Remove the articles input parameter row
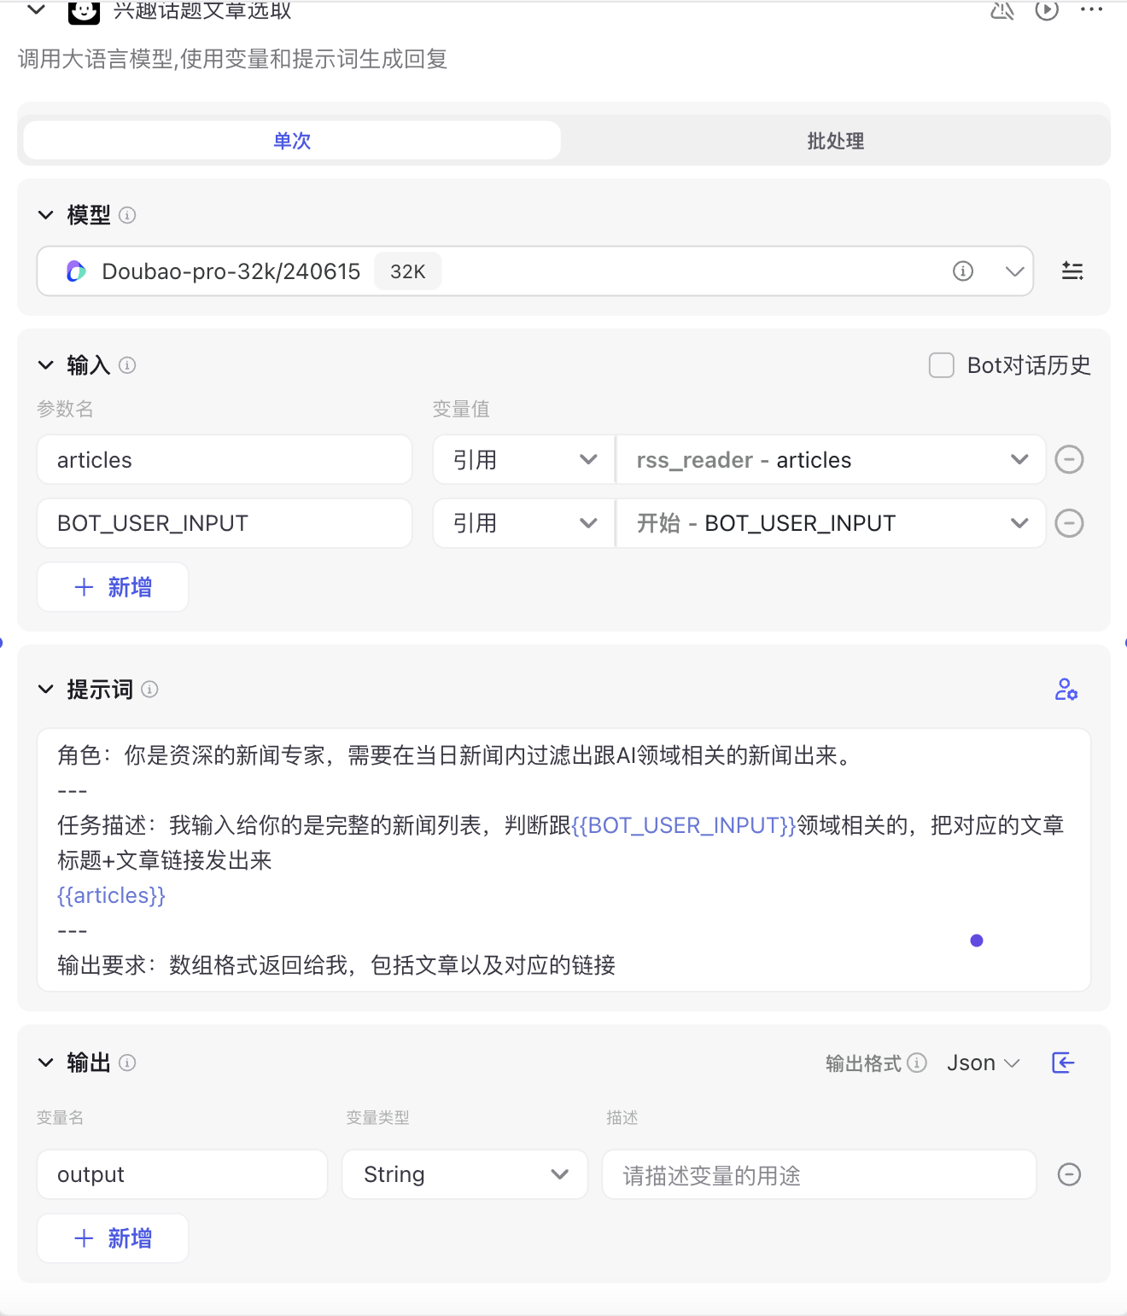The image size is (1127, 1316). click(1069, 460)
